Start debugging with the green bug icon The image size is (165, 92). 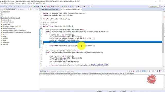[37, 6]
